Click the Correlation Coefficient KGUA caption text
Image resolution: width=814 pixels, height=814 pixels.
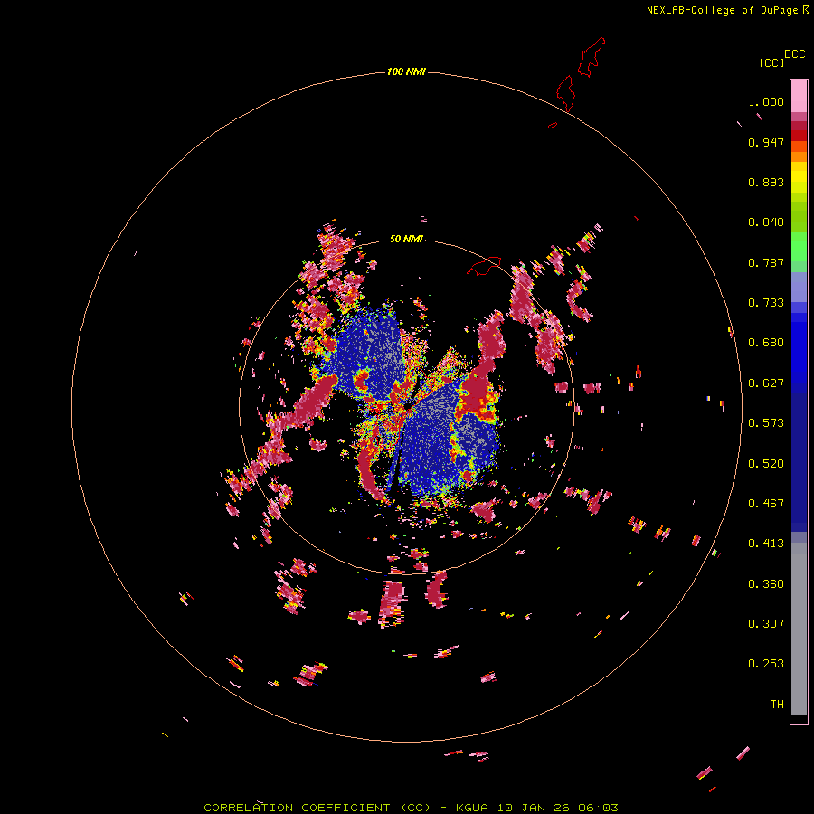coord(411,808)
